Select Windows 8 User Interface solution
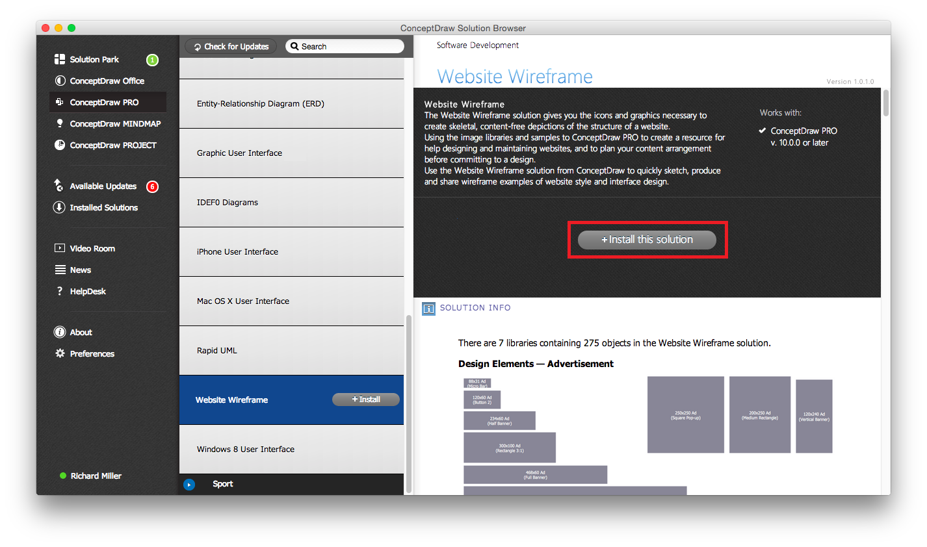 291,450
